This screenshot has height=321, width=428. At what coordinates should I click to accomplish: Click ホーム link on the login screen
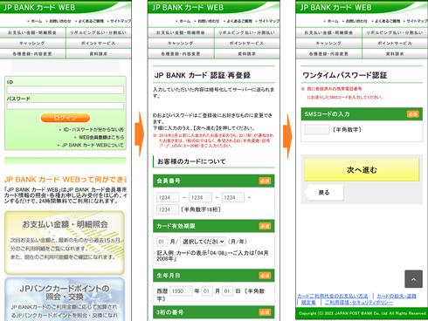point(37,21)
